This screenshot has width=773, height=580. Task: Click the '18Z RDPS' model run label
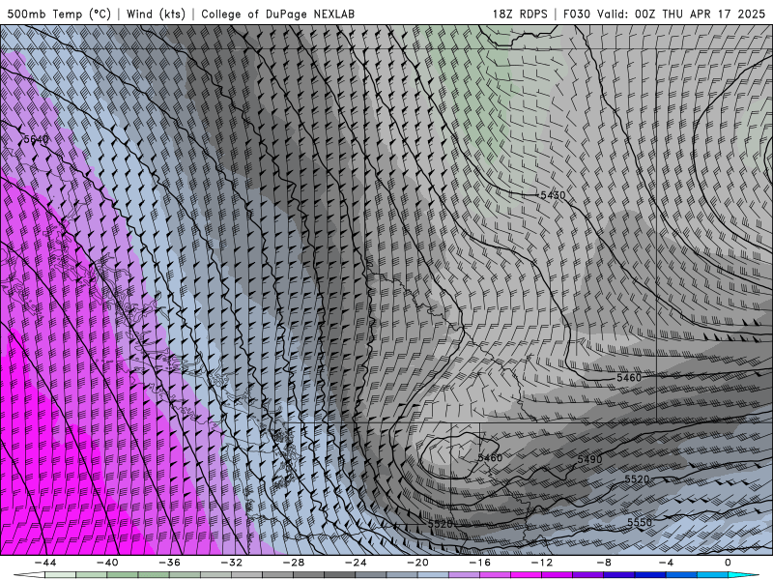pos(520,14)
